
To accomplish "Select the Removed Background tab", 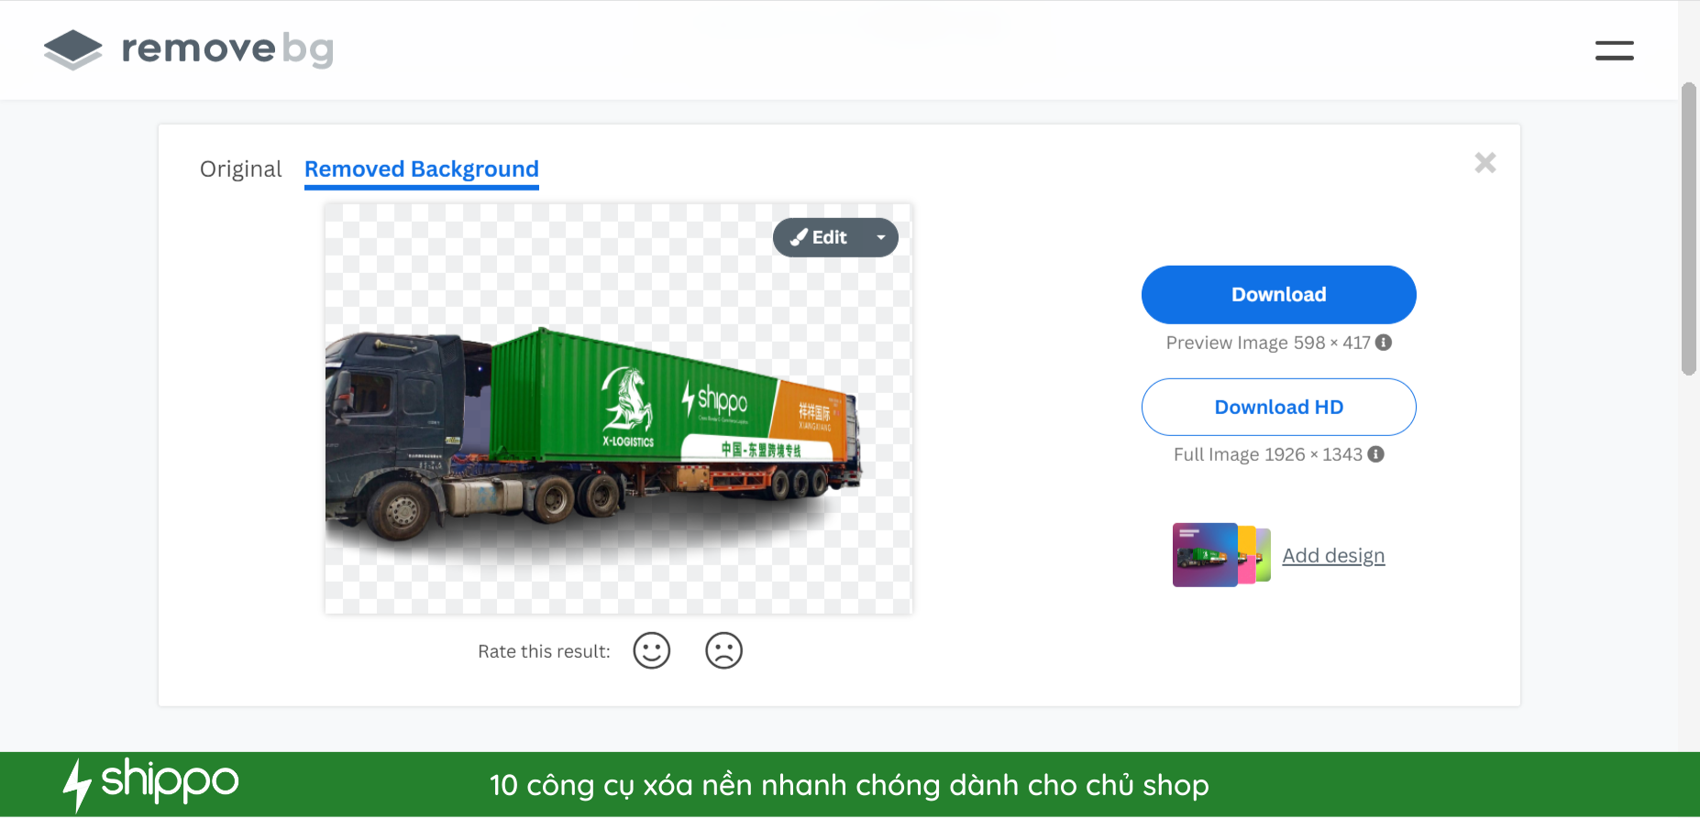I will pyautogui.click(x=422, y=170).
